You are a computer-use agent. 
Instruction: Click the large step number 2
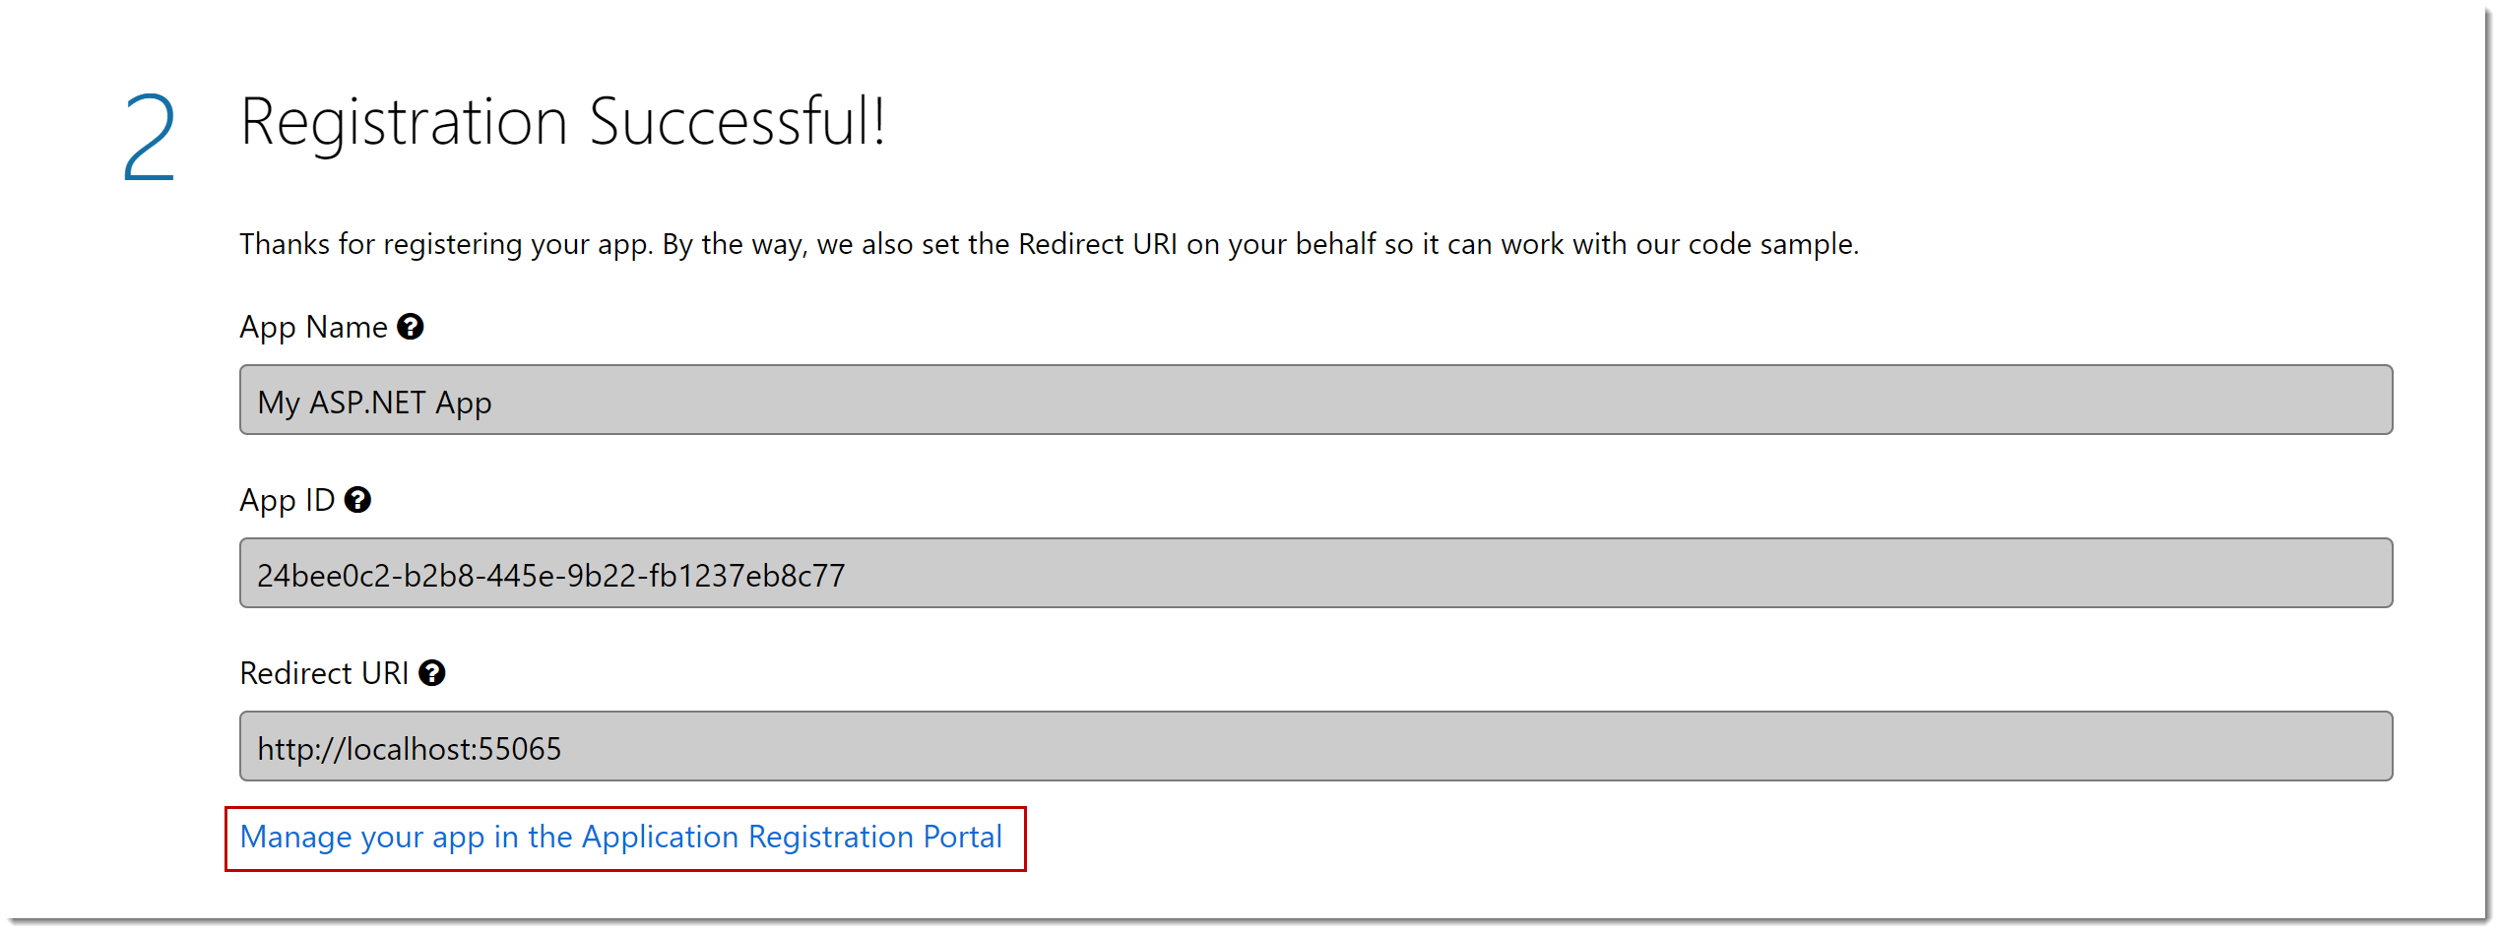[x=150, y=138]
